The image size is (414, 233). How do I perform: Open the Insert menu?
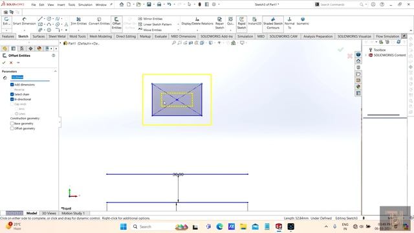click(x=61, y=5)
